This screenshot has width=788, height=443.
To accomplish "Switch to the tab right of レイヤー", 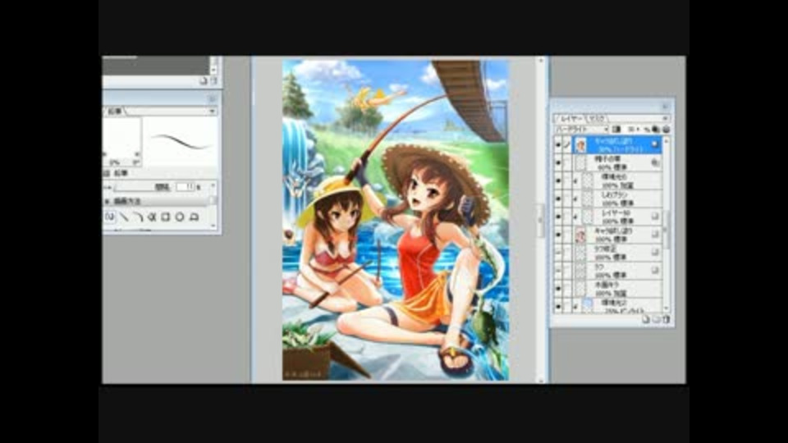I will (598, 118).
